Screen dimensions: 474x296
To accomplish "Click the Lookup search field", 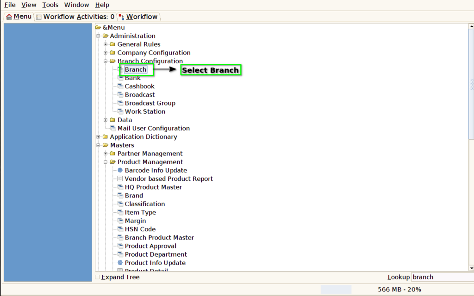I will tap(443, 277).
